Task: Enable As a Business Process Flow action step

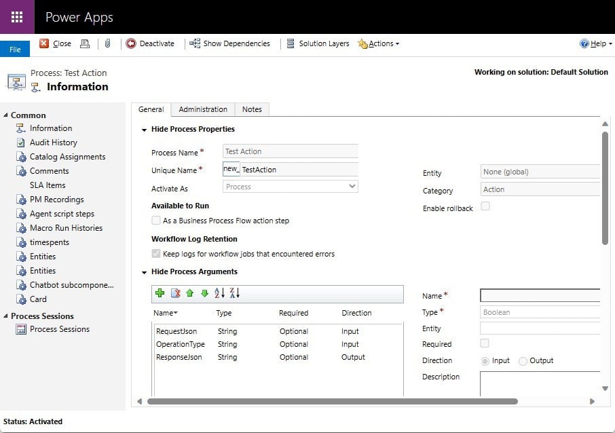Action: pos(156,221)
